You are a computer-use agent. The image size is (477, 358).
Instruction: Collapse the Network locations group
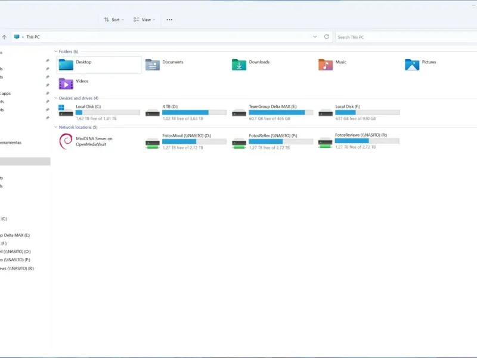coord(55,127)
